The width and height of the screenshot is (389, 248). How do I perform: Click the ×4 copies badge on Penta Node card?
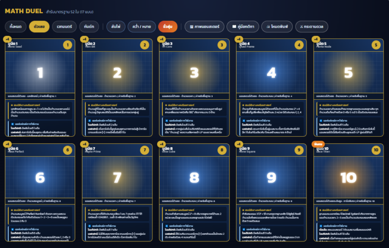click(x=316, y=39)
